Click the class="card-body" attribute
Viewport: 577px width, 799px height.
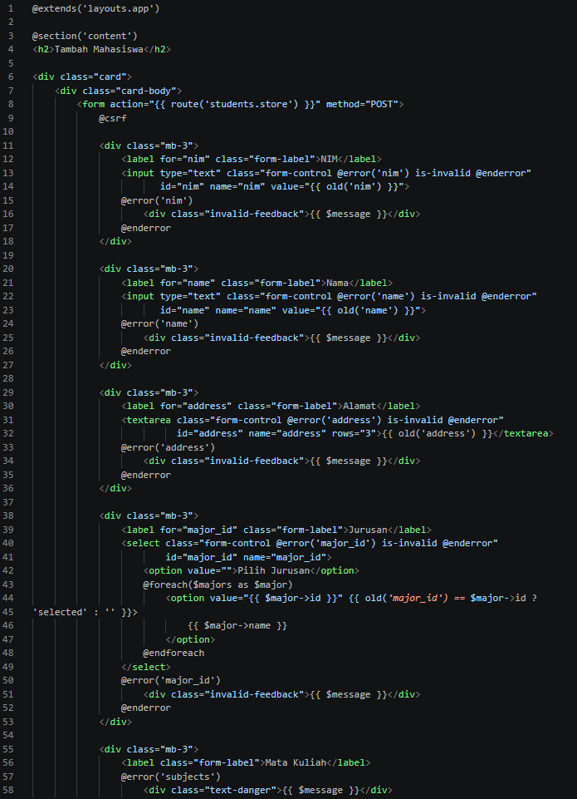[x=130, y=91]
